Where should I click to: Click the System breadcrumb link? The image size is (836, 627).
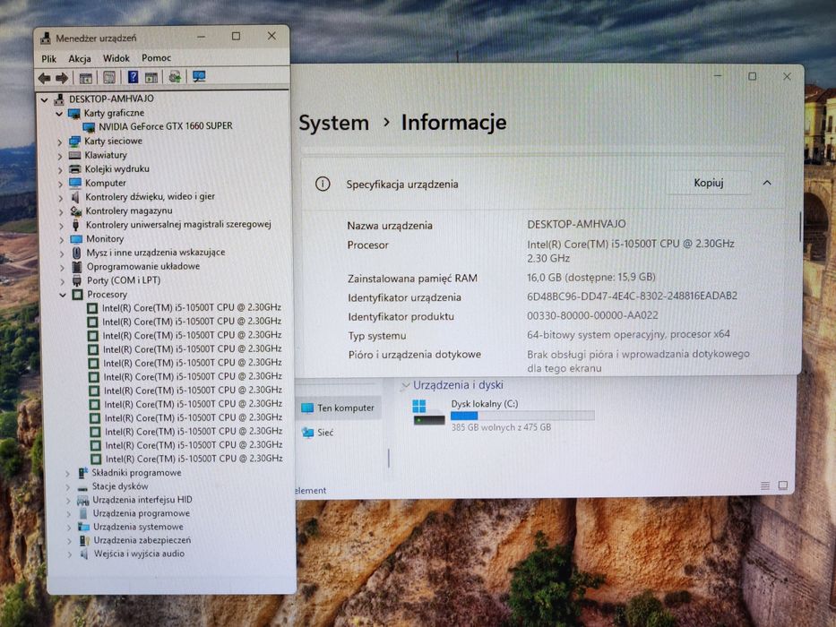point(333,124)
